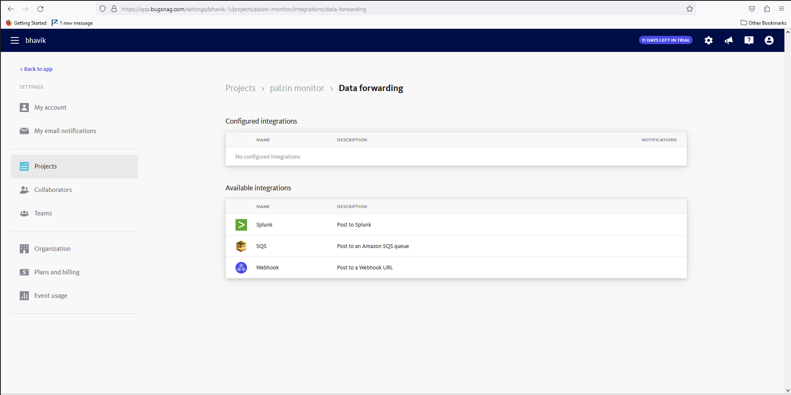Screen dimensions: 791x395
Task: Click the 11 Days Left in Trial badge
Action: point(666,40)
